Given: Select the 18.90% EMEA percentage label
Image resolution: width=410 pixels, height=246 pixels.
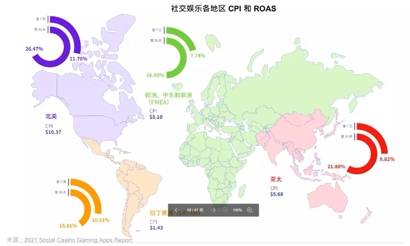Looking at the screenshot, I should [x=155, y=75].
